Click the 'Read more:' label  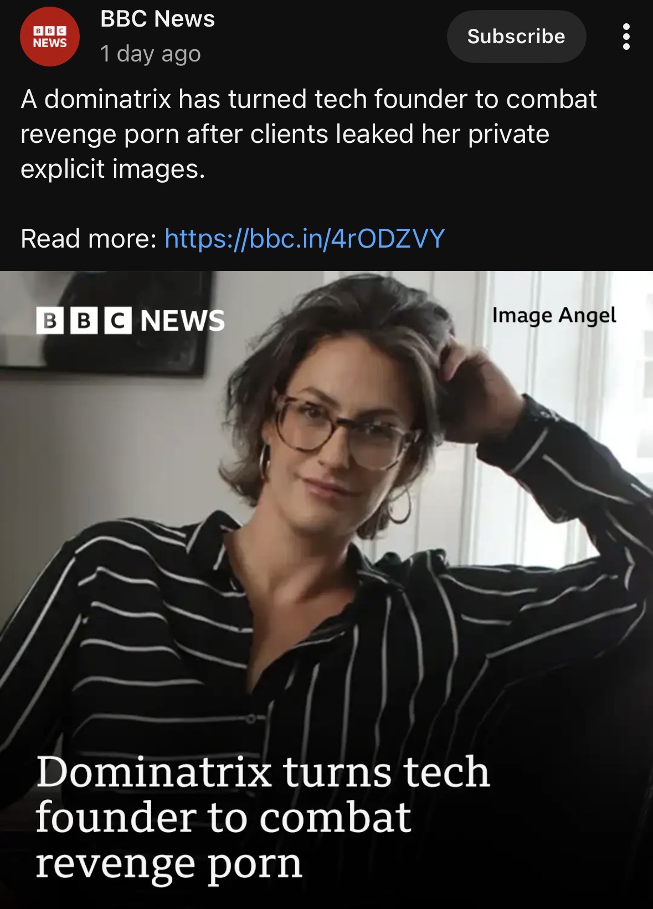[x=89, y=239]
